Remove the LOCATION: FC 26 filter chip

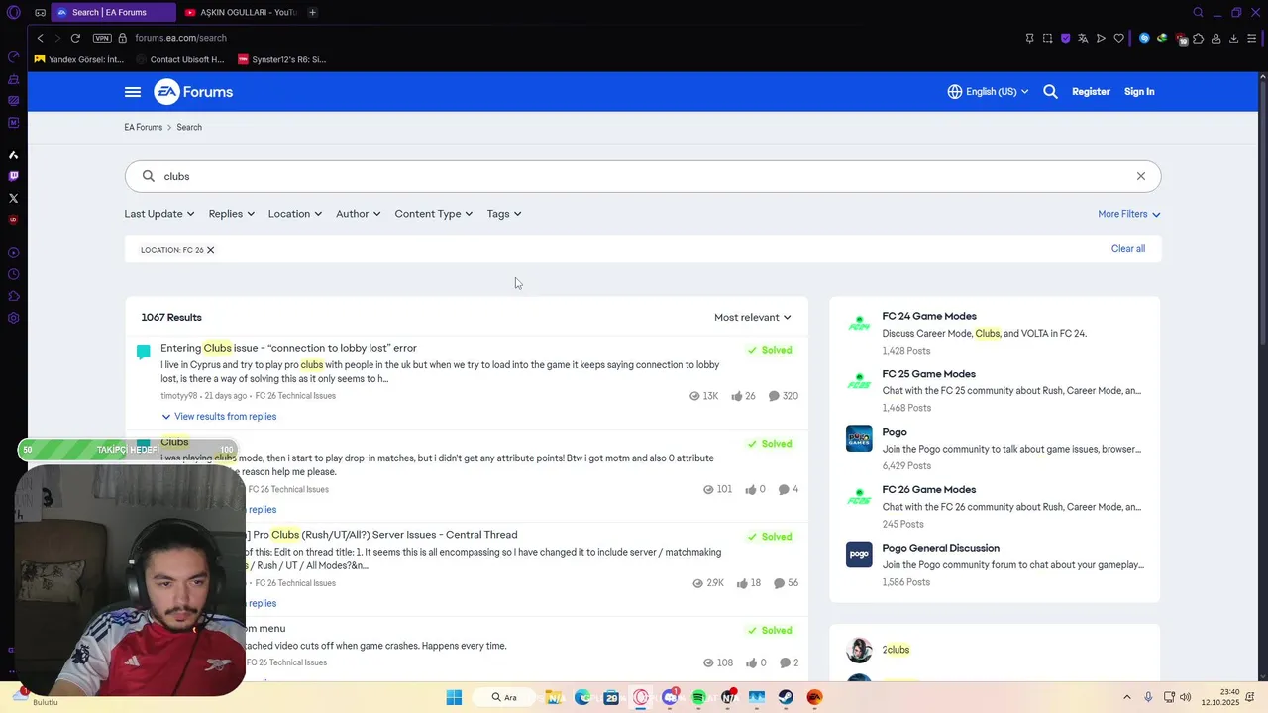tap(210, 250)
